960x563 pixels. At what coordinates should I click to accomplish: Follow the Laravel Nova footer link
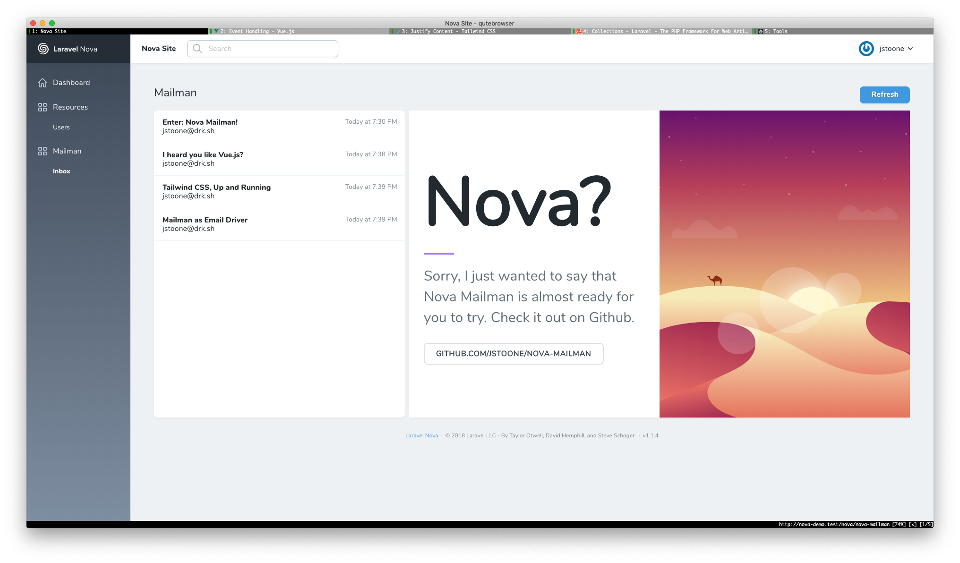(x=421, y=435)
